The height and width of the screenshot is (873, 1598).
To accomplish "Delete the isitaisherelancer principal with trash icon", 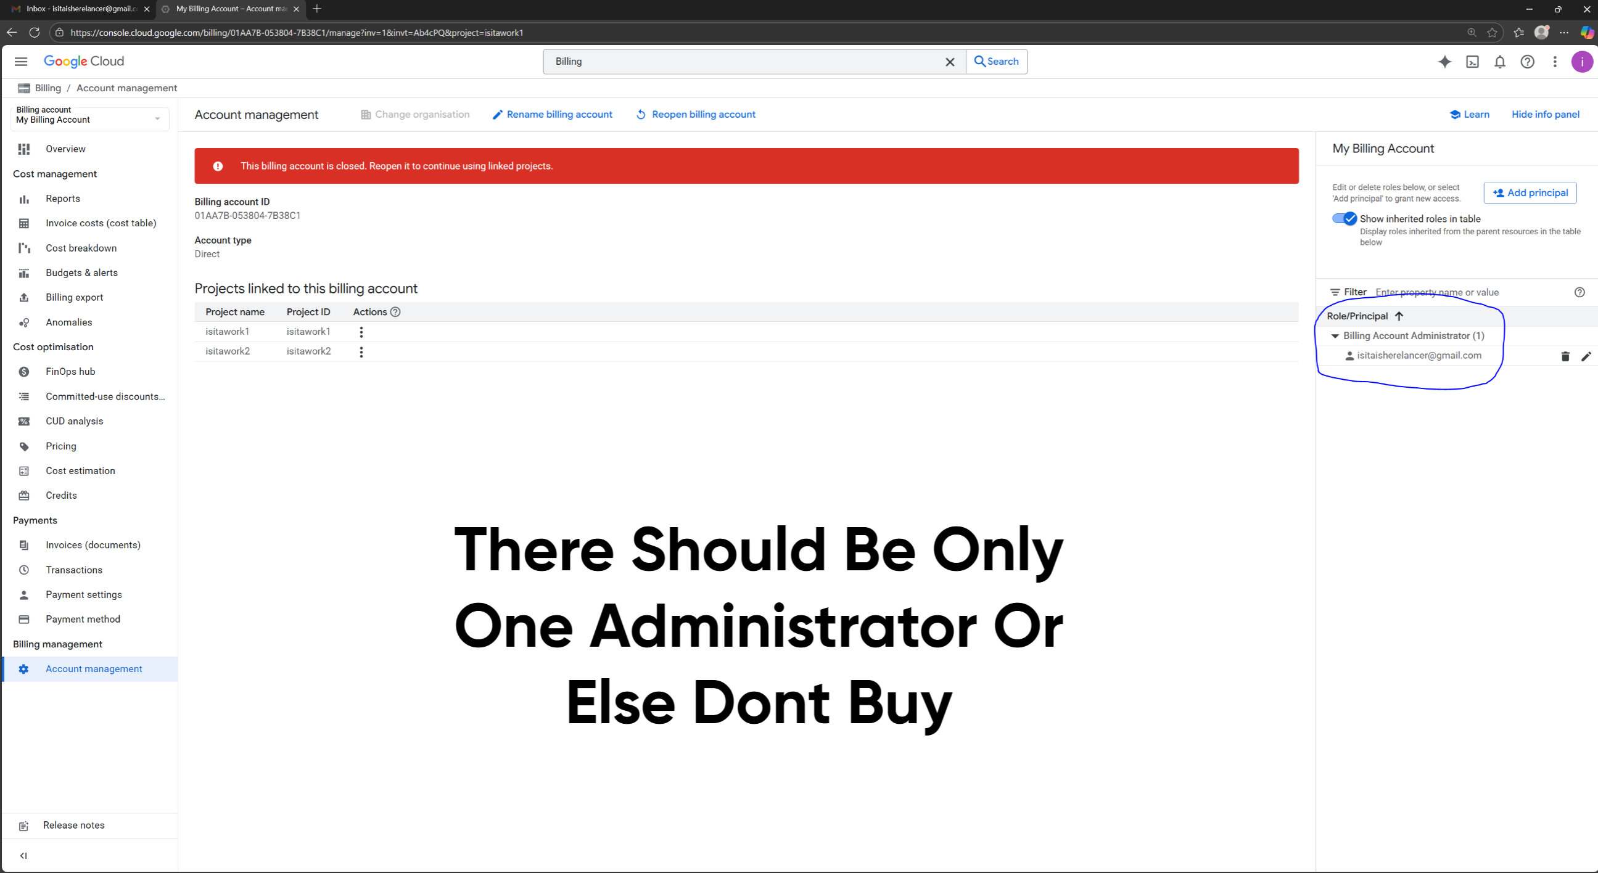I will (x=1565, y=356).
